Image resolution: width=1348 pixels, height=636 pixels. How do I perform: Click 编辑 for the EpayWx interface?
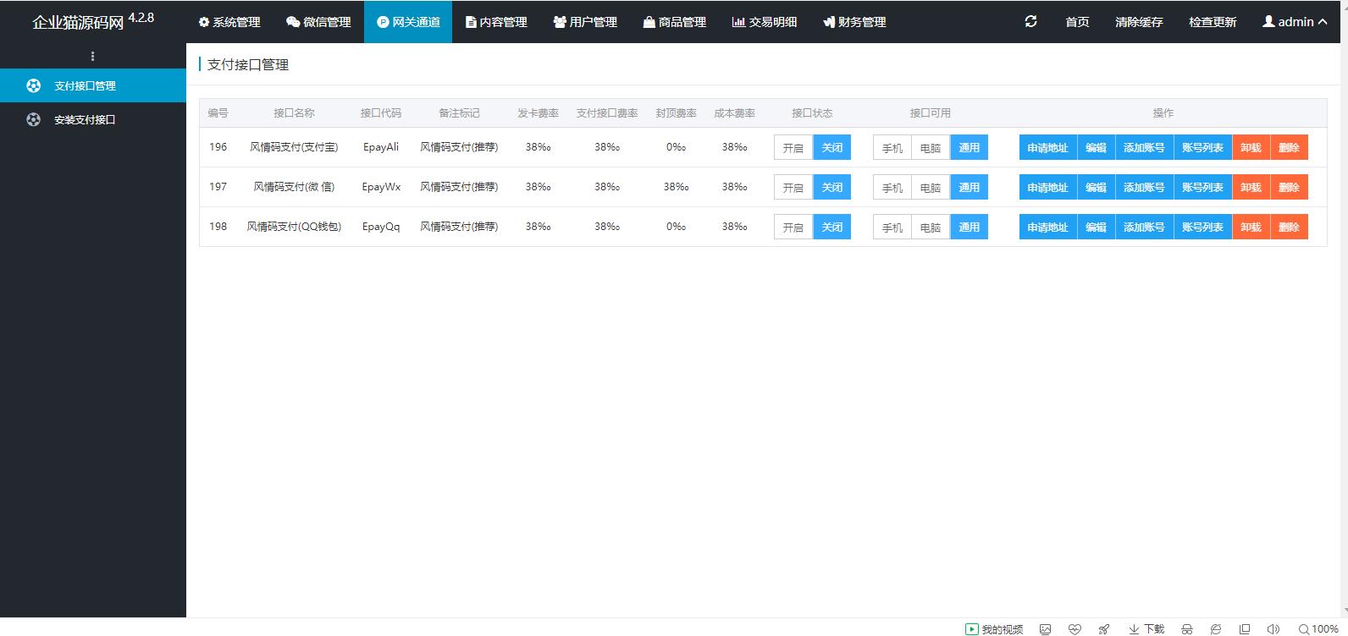point(1096,188)
